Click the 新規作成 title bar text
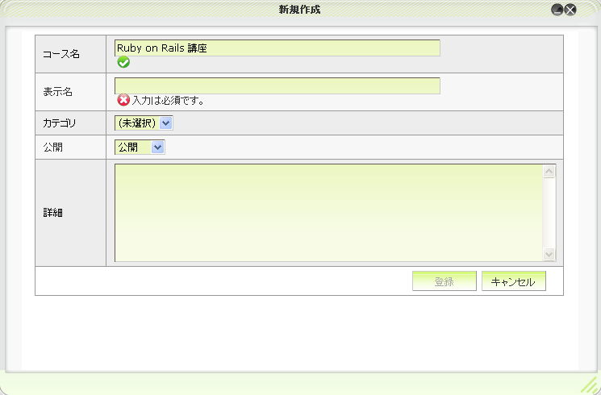 click(299, 10)
